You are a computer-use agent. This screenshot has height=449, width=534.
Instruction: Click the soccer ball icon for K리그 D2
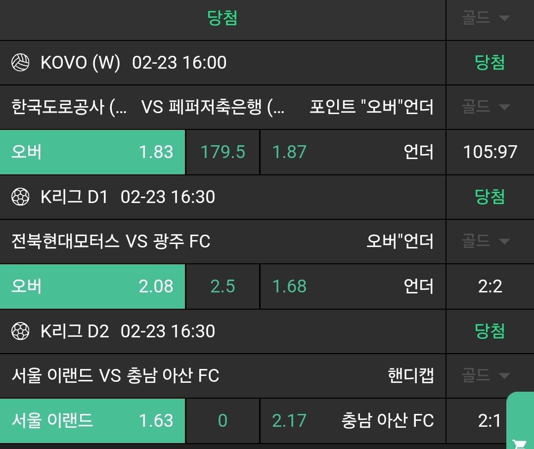coord(21,331)
